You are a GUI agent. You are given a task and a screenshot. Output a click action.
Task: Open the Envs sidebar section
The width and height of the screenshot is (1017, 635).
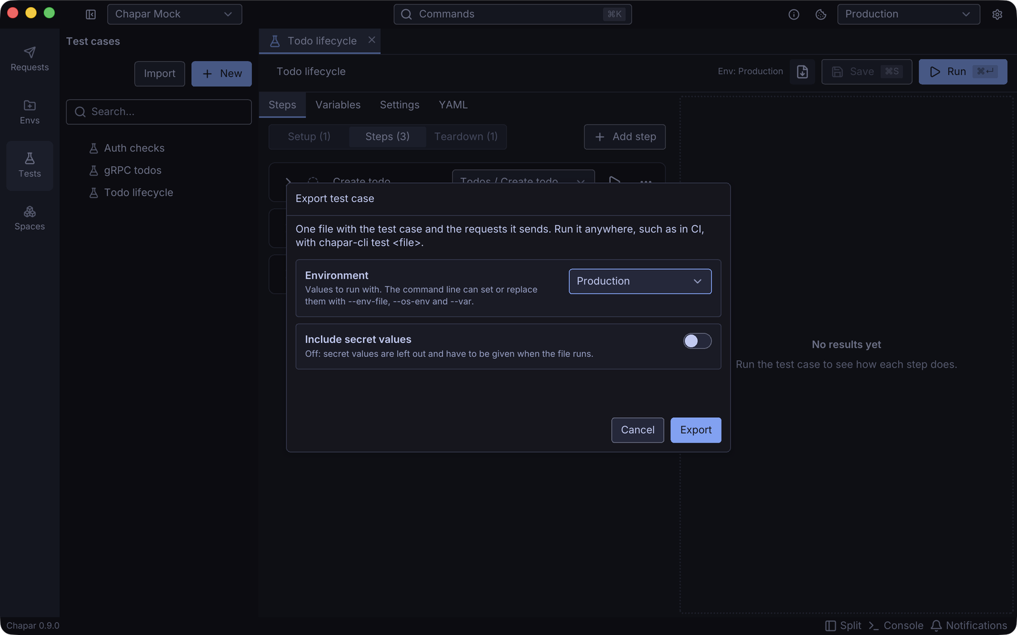pos(29,112)
